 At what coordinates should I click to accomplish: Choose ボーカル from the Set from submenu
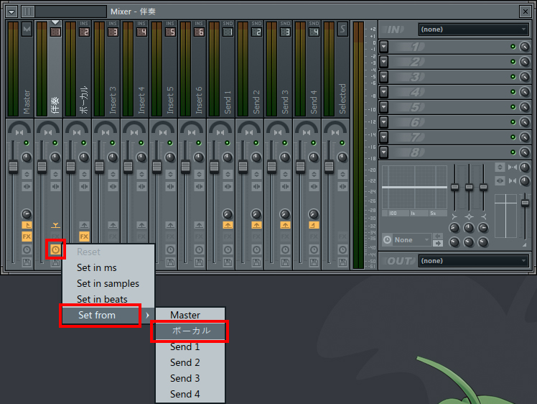[190, 331]
